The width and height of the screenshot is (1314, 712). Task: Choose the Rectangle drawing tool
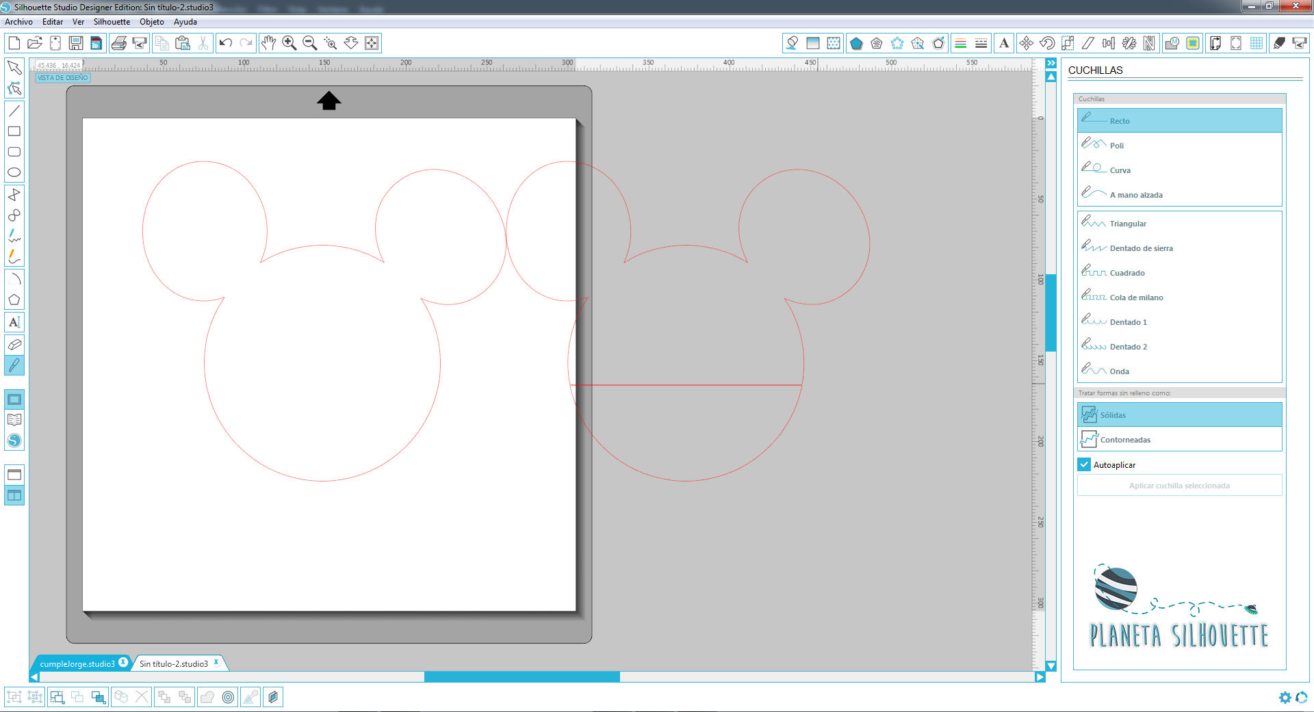coord(14,131)
